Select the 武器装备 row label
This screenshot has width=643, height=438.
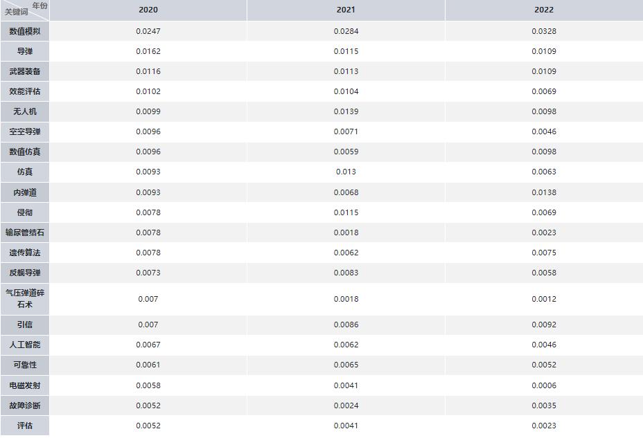[25, 71]
